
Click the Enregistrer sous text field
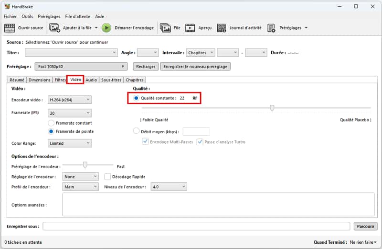point(197,226)
